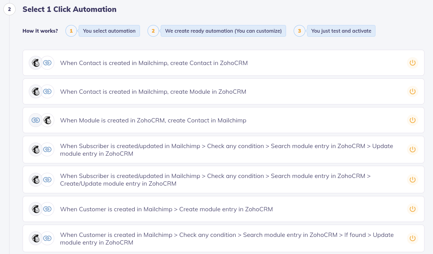Click the step 2 number circle beside 'We create ready automation'

click(153, 31)
